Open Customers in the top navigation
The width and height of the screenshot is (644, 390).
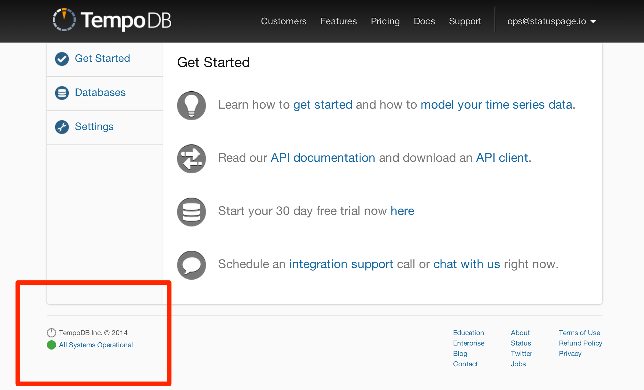[284, 21]
